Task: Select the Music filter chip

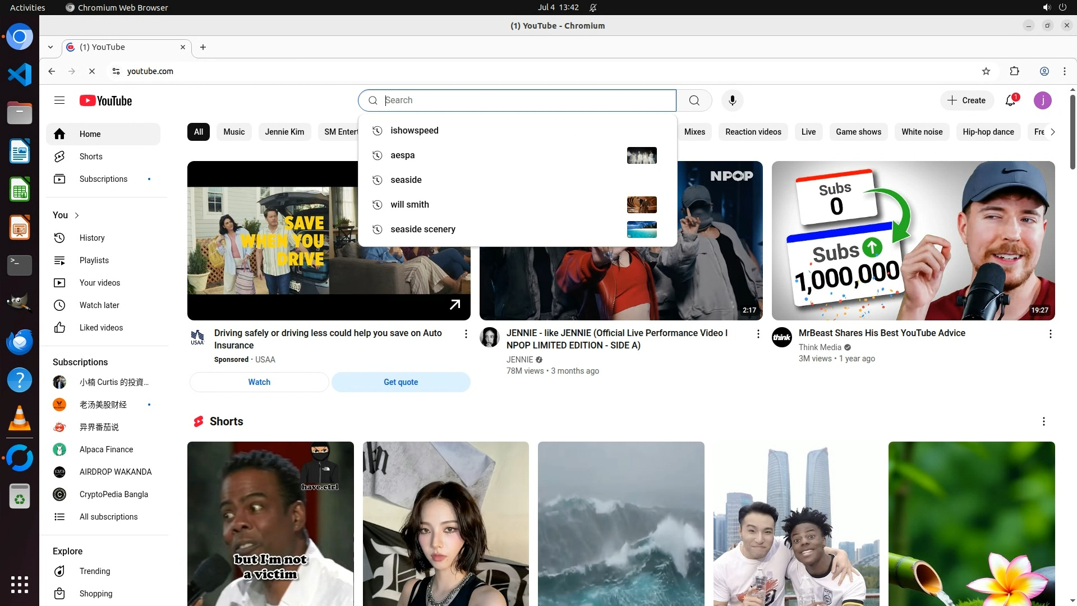Action: click(234, 132)
